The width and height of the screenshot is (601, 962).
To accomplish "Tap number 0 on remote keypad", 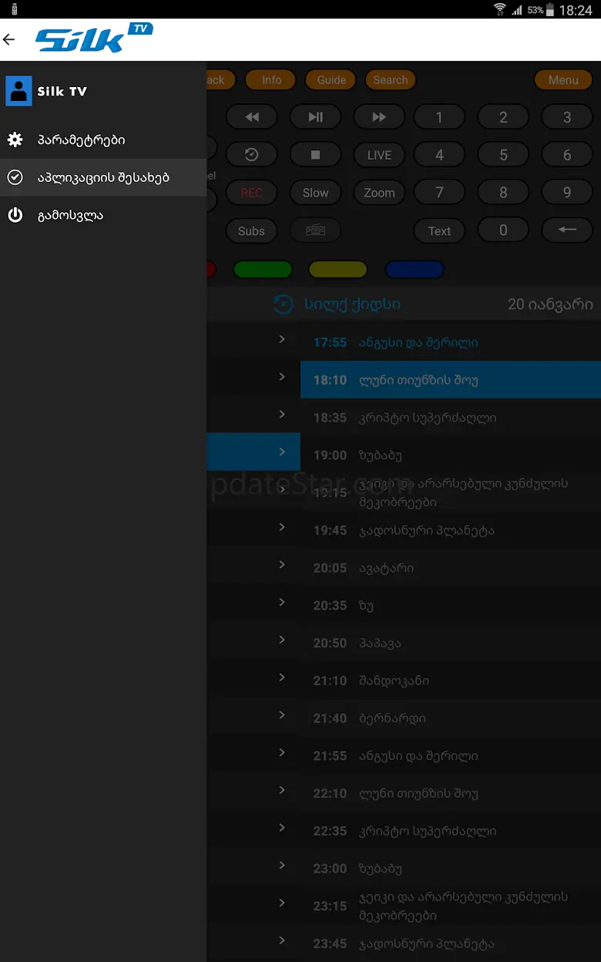I will point(503,230).
